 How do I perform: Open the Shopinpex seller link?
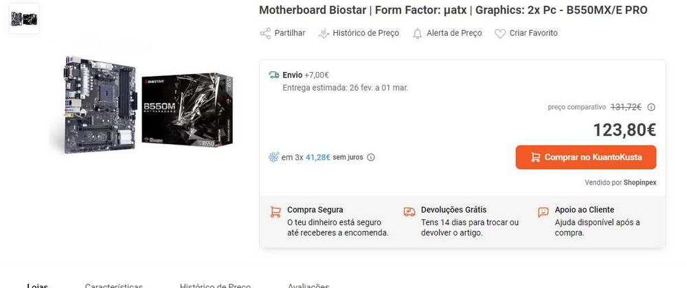pos(640,182)
